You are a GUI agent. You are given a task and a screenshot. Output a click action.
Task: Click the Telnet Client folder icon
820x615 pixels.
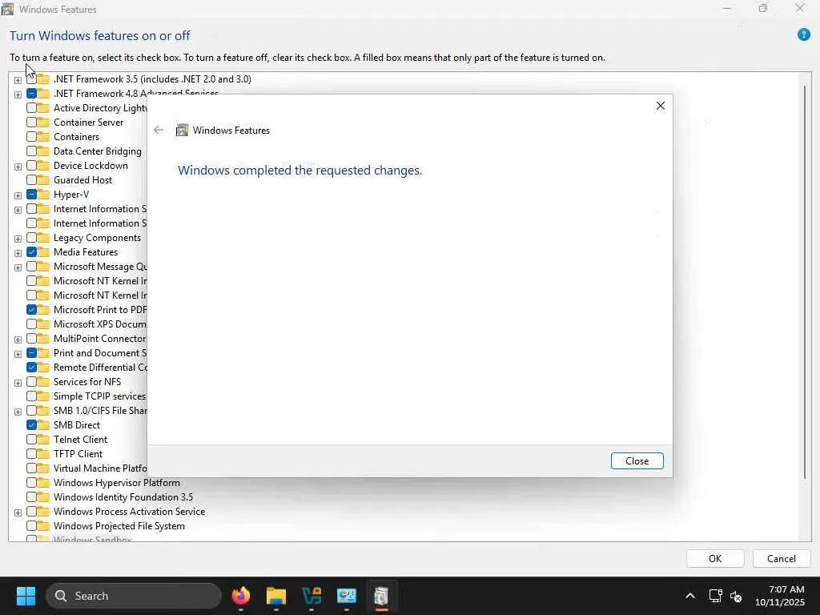point(43,440)
